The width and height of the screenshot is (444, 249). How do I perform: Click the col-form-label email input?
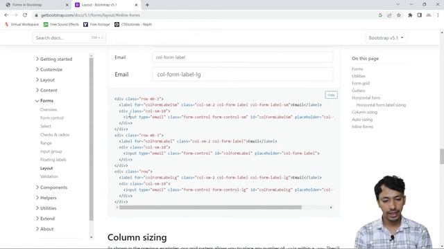(x=243, y=57)
